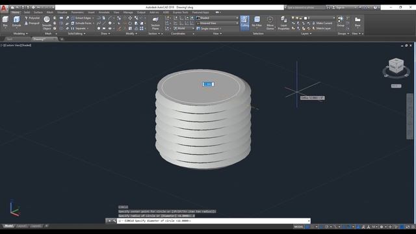This screenshot has height=234, width=416.
Task: Open the Manage ribbon tab
Action: 128,12
